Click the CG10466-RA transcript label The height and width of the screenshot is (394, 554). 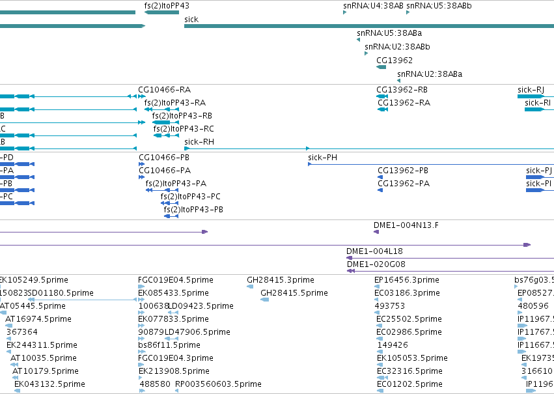tap(164, 89)
